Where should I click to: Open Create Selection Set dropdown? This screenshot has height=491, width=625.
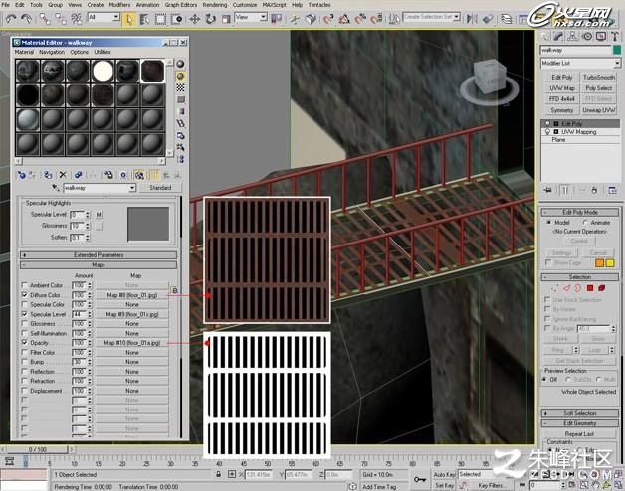tap(457, 17)
